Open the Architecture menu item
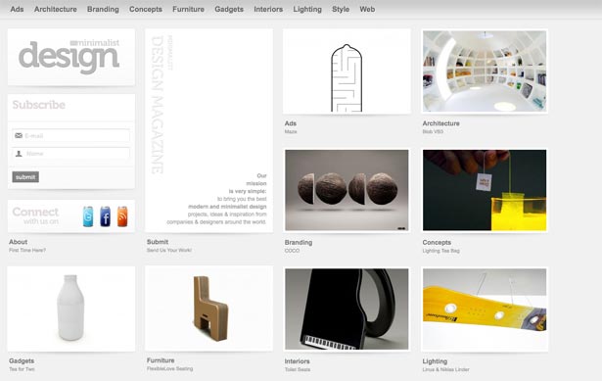Viewport: 602px width, 381px height. pyautogui.click(x=55, y=9)
